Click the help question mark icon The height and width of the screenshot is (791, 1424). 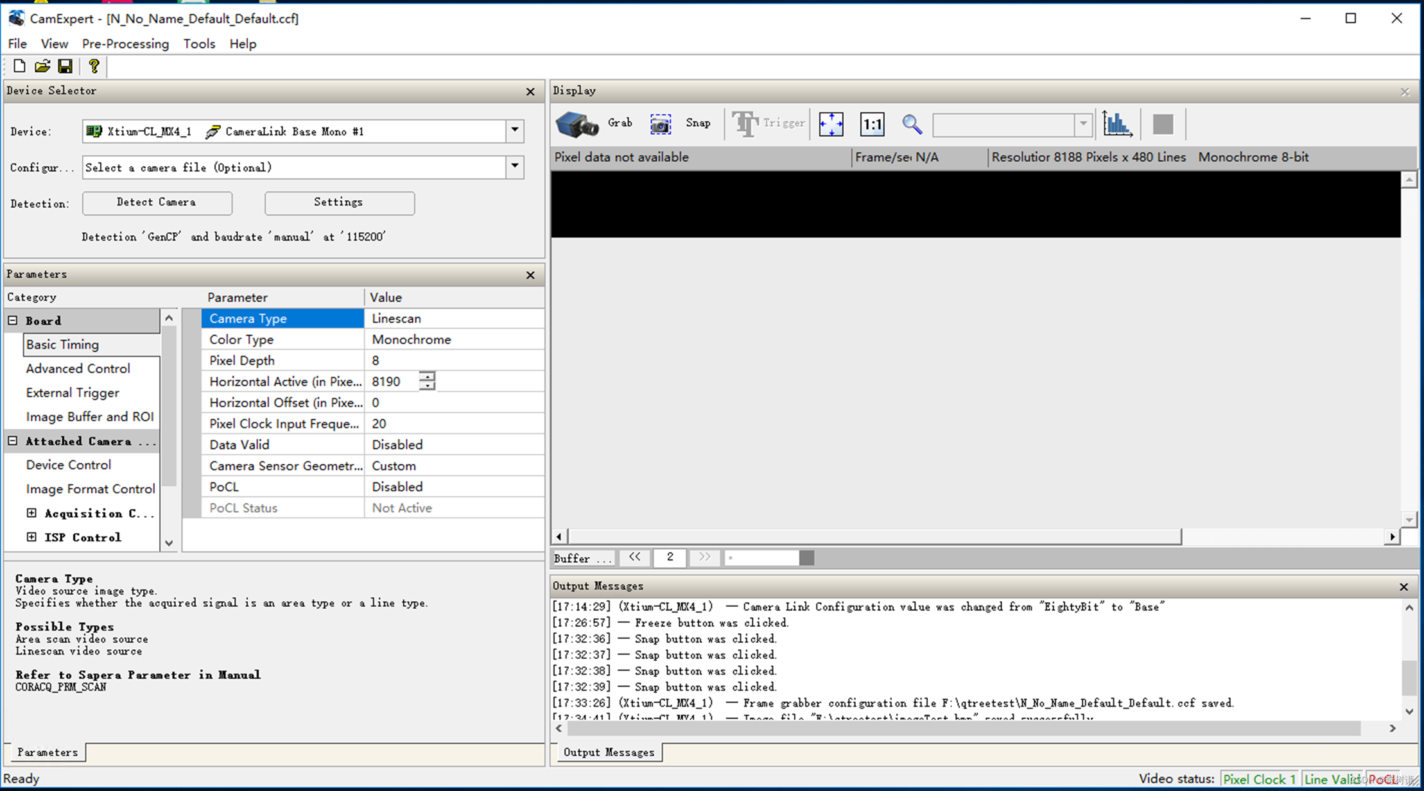94,66
